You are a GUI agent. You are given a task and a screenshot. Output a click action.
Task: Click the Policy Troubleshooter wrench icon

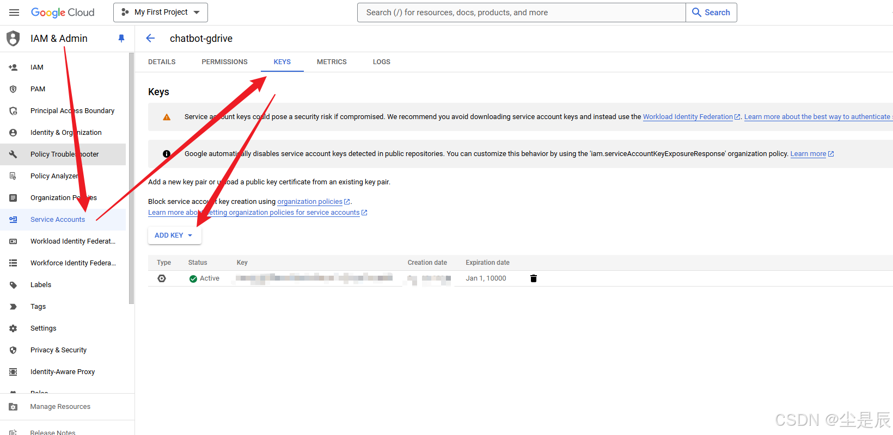pos(13,154)
